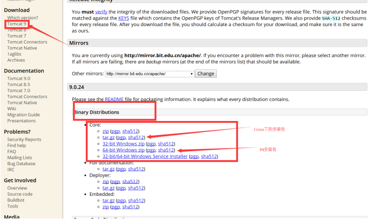Open Tomcat 8.5 documentation
Screen dimensions: 390x223
coord(19,84)
